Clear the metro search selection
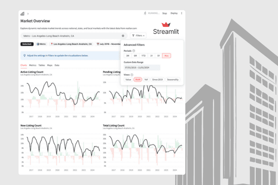Viewport: 278px width, 185px height. [x=123, y=36]
